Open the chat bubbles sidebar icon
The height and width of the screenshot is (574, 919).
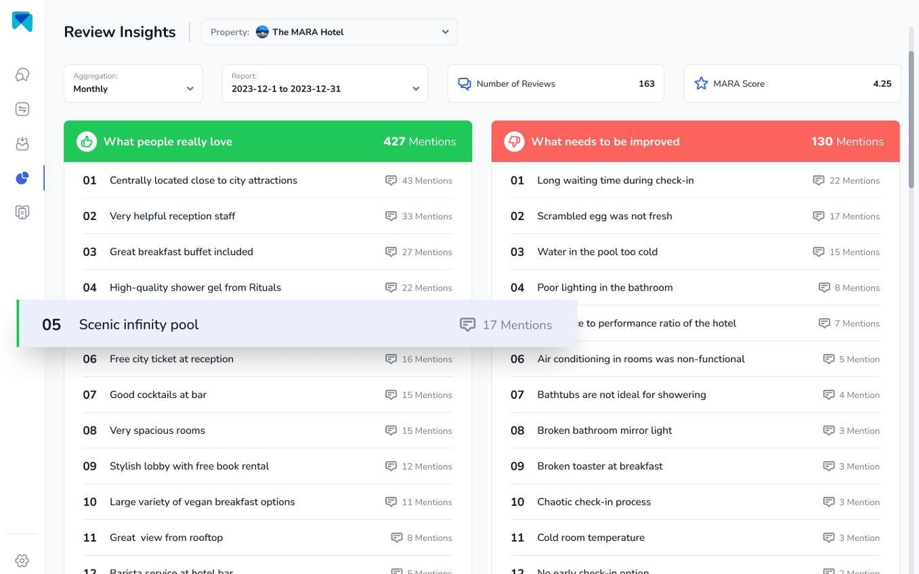[x=22, y=74]
